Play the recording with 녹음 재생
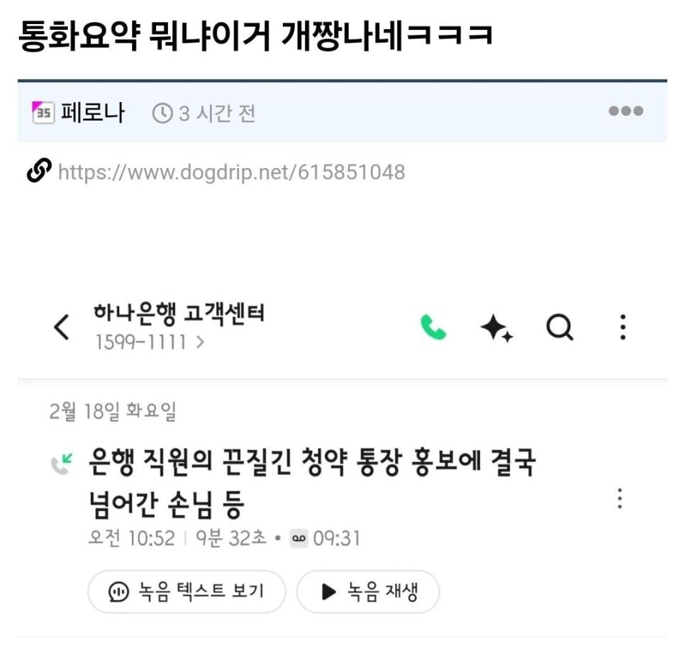This screenshot has width=685, height=660. pos(368,592)
